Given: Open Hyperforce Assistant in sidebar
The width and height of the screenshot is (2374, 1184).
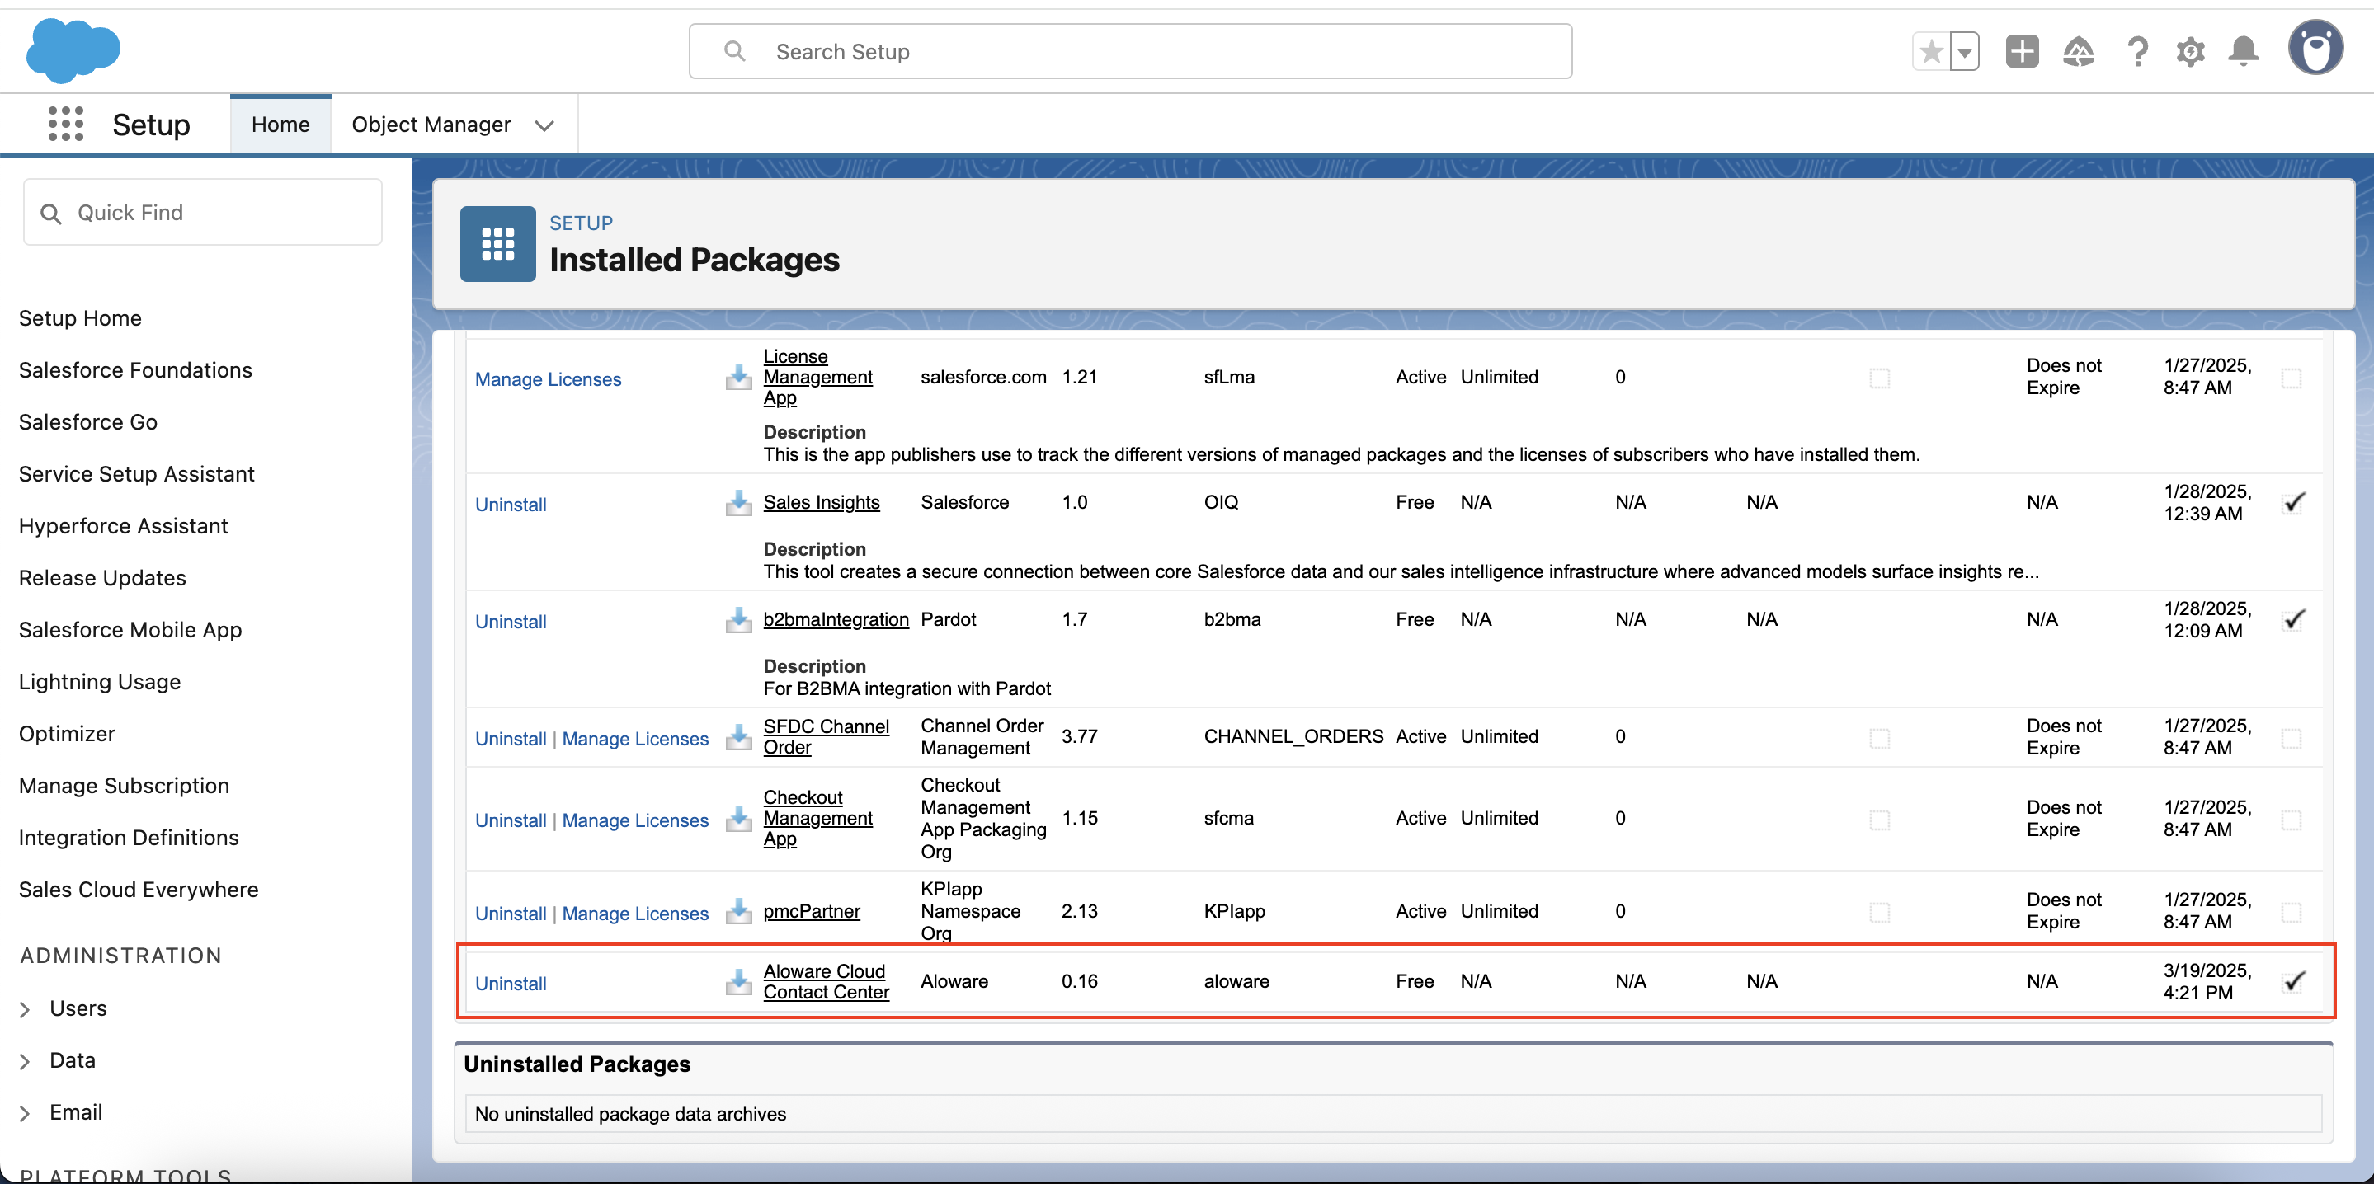Looking at the screenshot, I should pyautogui.click(x=124, y=526).
